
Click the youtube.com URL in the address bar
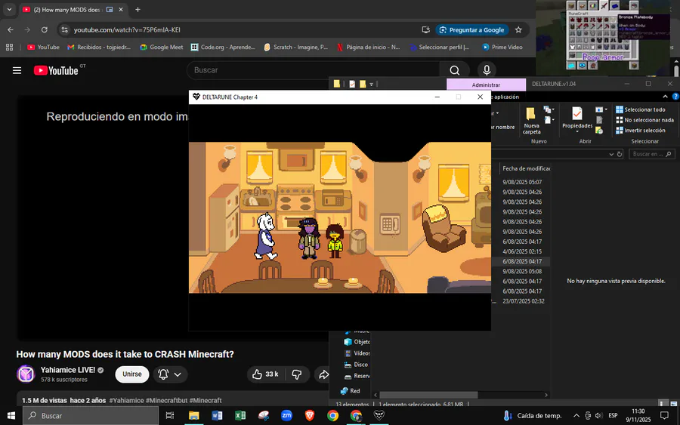127,30
